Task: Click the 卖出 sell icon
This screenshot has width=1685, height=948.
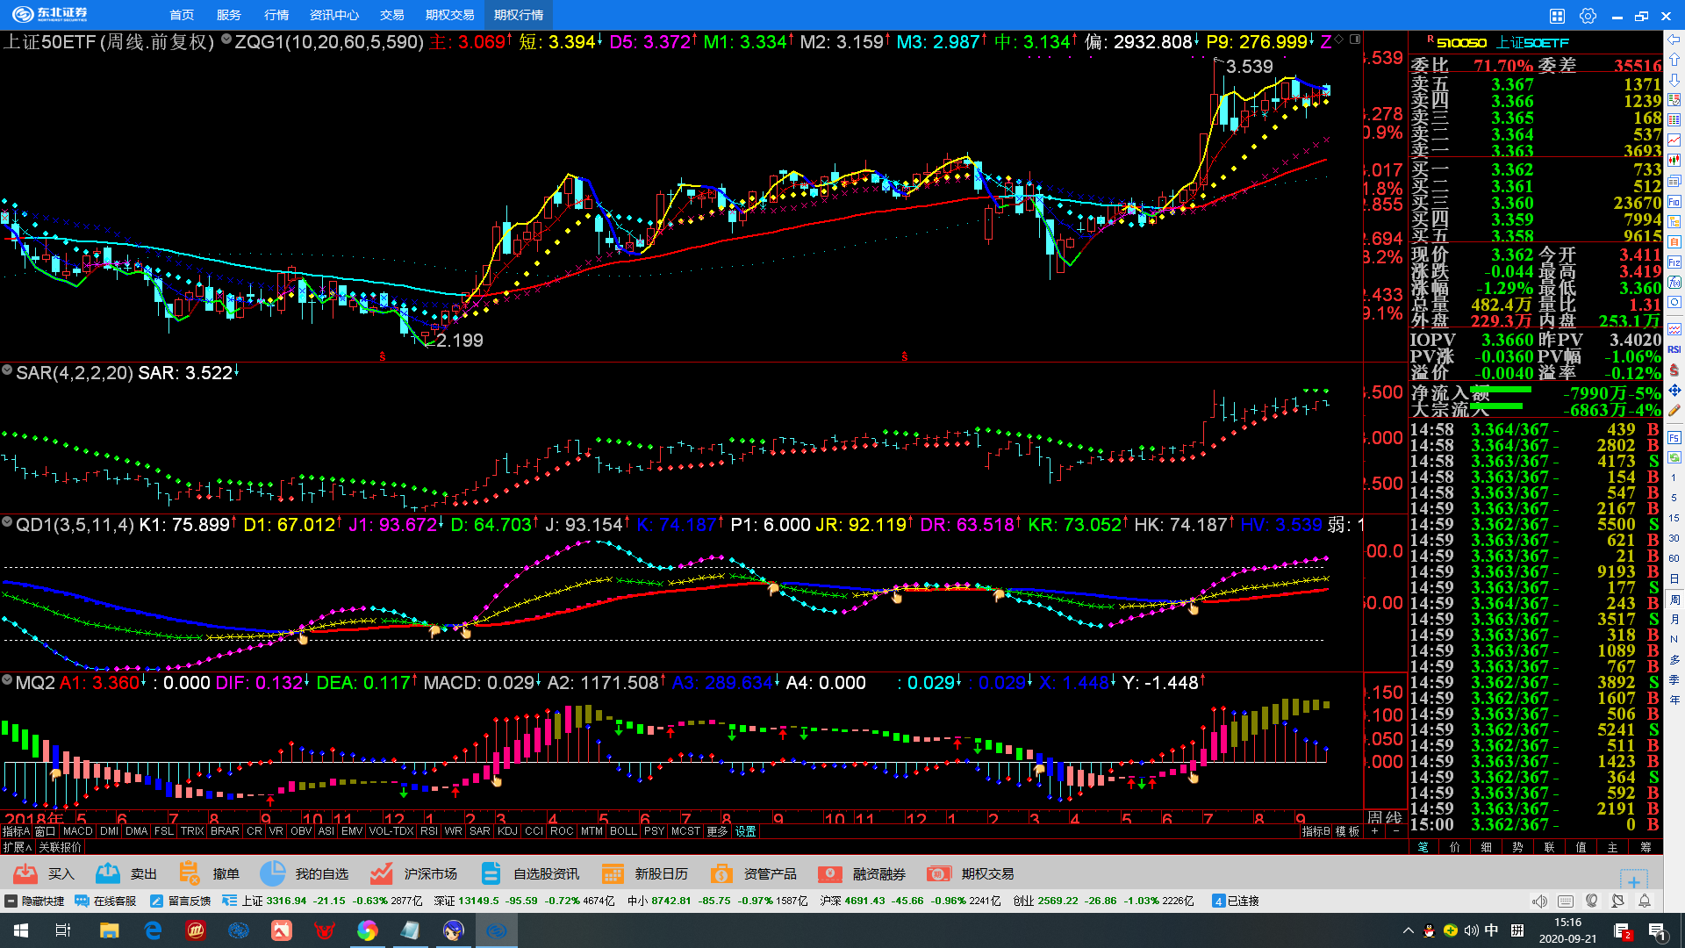Action: coord(108,873)
